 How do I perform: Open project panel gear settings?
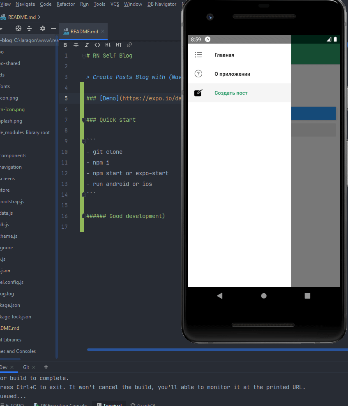43,28
